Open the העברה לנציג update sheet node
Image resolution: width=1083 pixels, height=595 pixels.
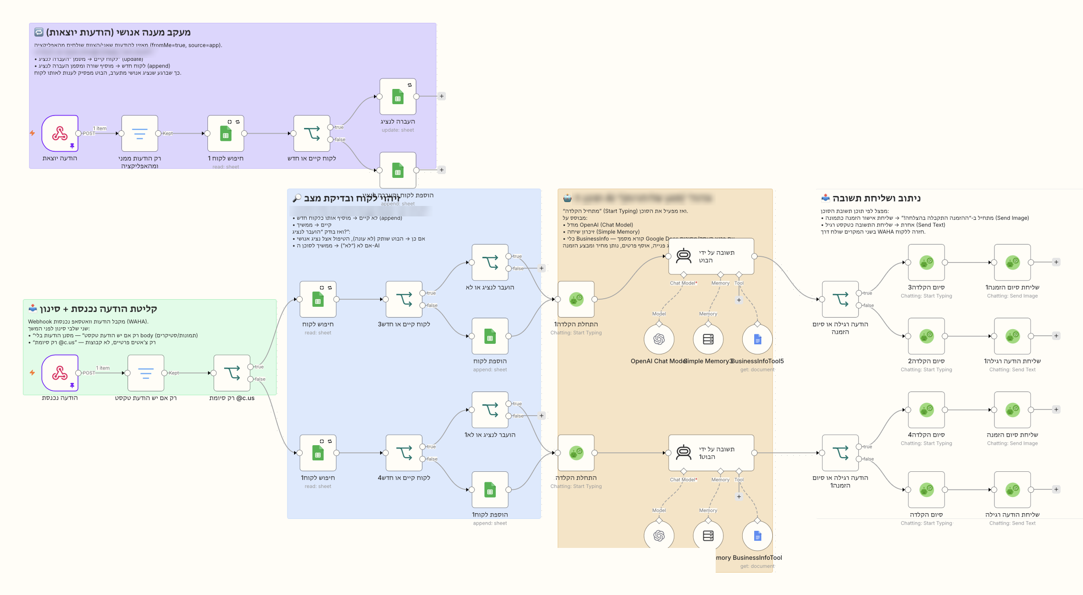click(398, 97)
